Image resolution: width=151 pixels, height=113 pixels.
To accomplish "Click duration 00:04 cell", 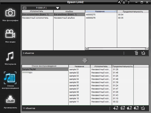I will (x=121, y=15).
